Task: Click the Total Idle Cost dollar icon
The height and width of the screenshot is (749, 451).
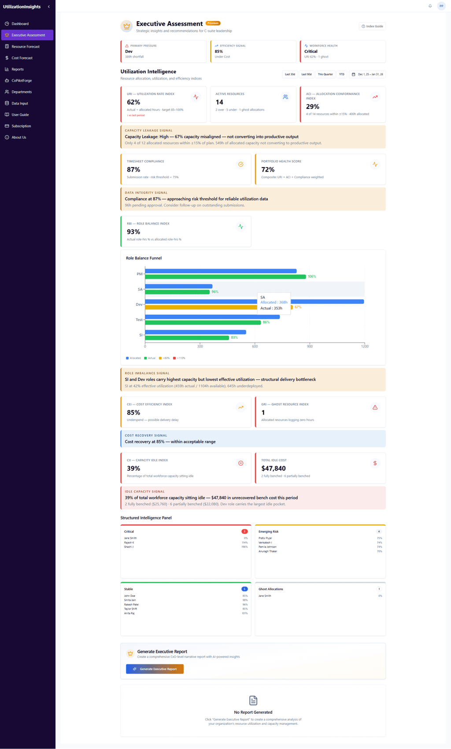Action: point(375,463)
